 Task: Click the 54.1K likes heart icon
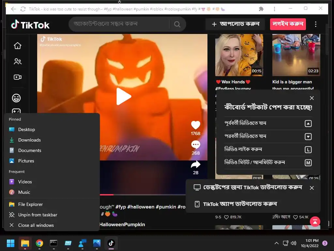point(296,217)
